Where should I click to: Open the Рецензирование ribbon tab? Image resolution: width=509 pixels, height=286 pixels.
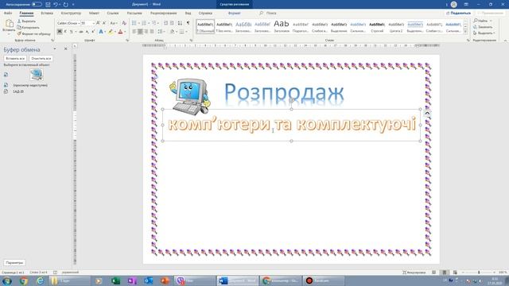[163, 13]
